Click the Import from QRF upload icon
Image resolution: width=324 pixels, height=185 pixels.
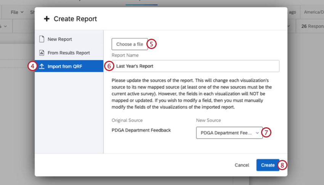pos(42,66)
